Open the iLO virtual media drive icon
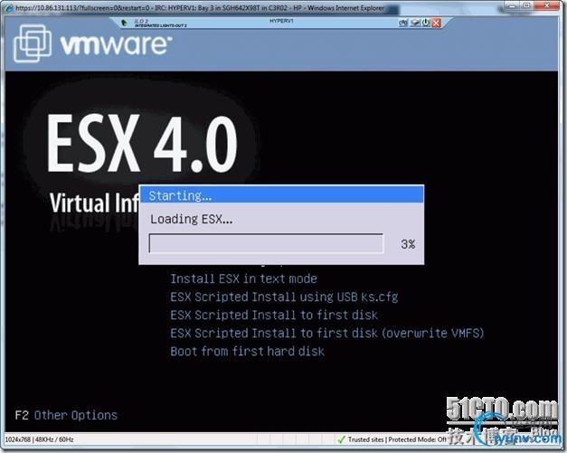The height and width of the screenshot is (453, 567). [415, 23]
